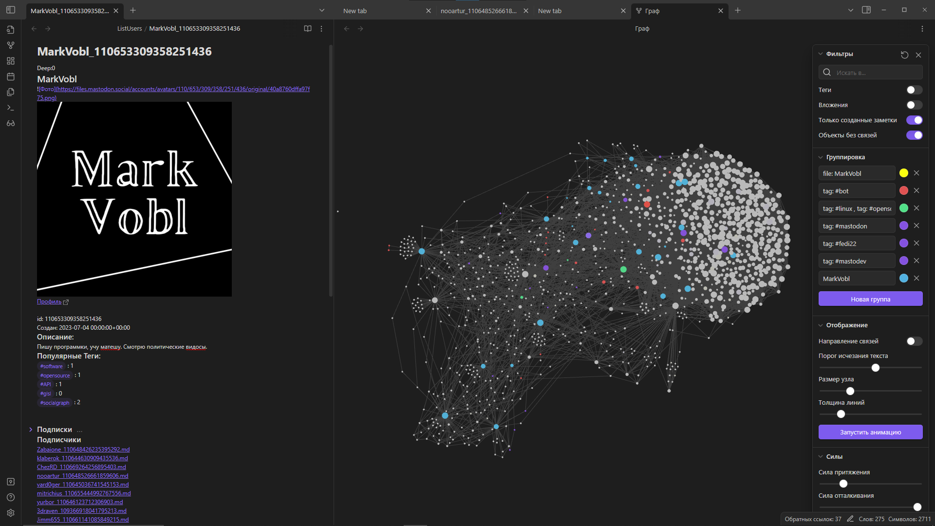
Task: Open more options for MarkVobl note
Action: [x=321, y=29]
